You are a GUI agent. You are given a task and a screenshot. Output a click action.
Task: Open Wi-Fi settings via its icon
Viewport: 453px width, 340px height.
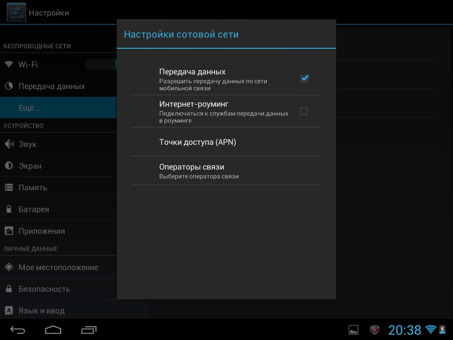[9, 65]
